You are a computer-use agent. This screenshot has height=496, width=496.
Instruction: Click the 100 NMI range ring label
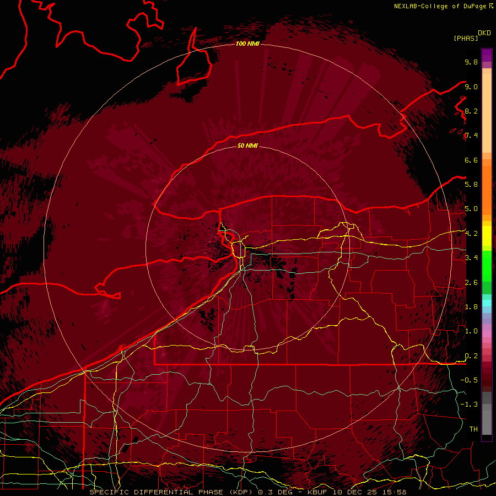click(247, 44)
